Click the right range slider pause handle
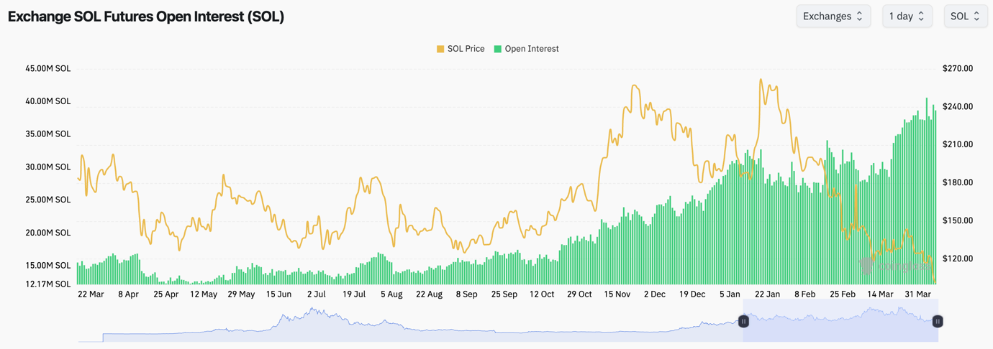993x349 pixels. point(937,322)
